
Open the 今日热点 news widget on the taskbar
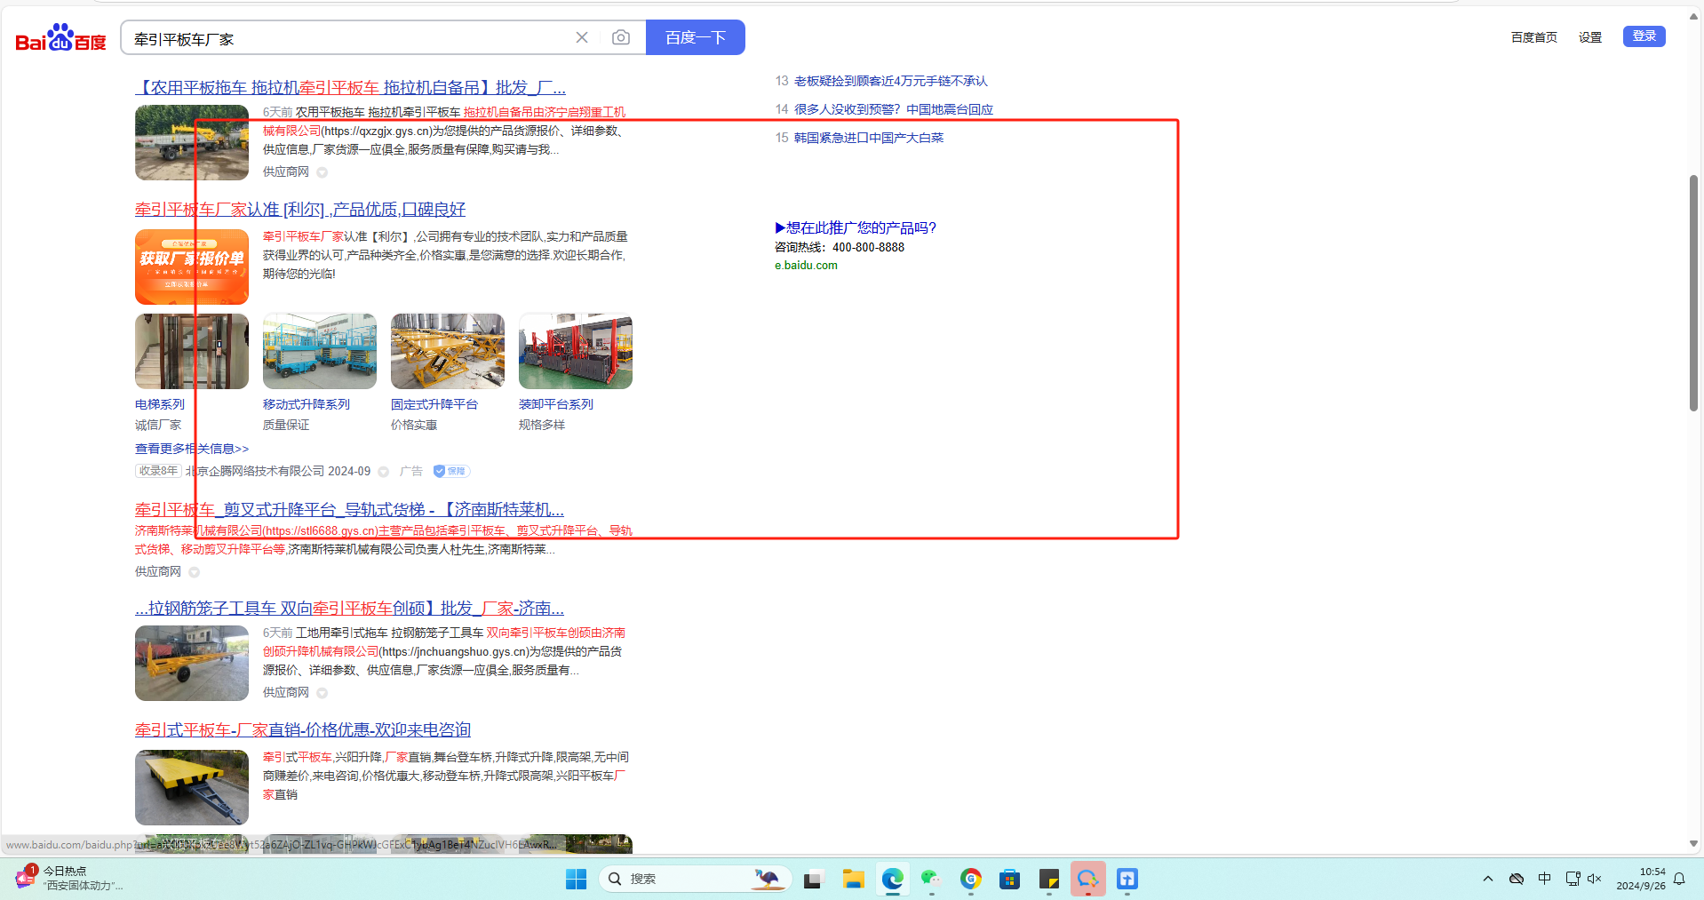(69, 878)
